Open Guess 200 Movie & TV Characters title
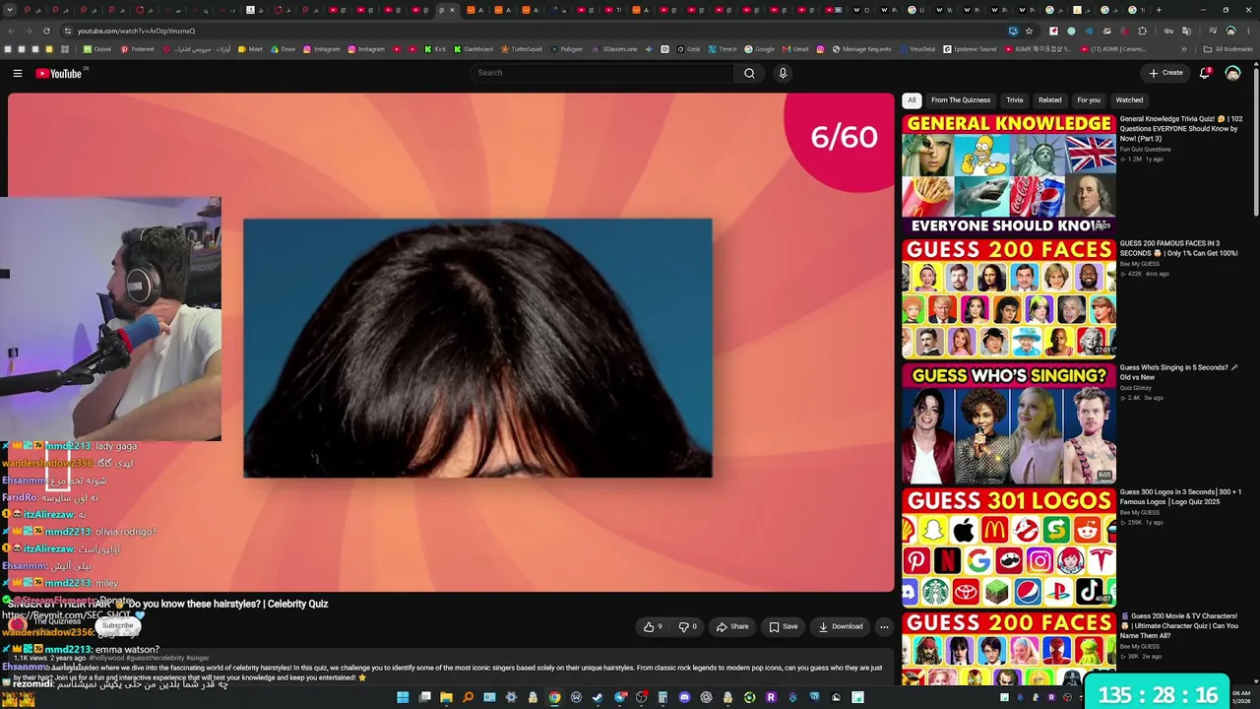 point(1179,625)
